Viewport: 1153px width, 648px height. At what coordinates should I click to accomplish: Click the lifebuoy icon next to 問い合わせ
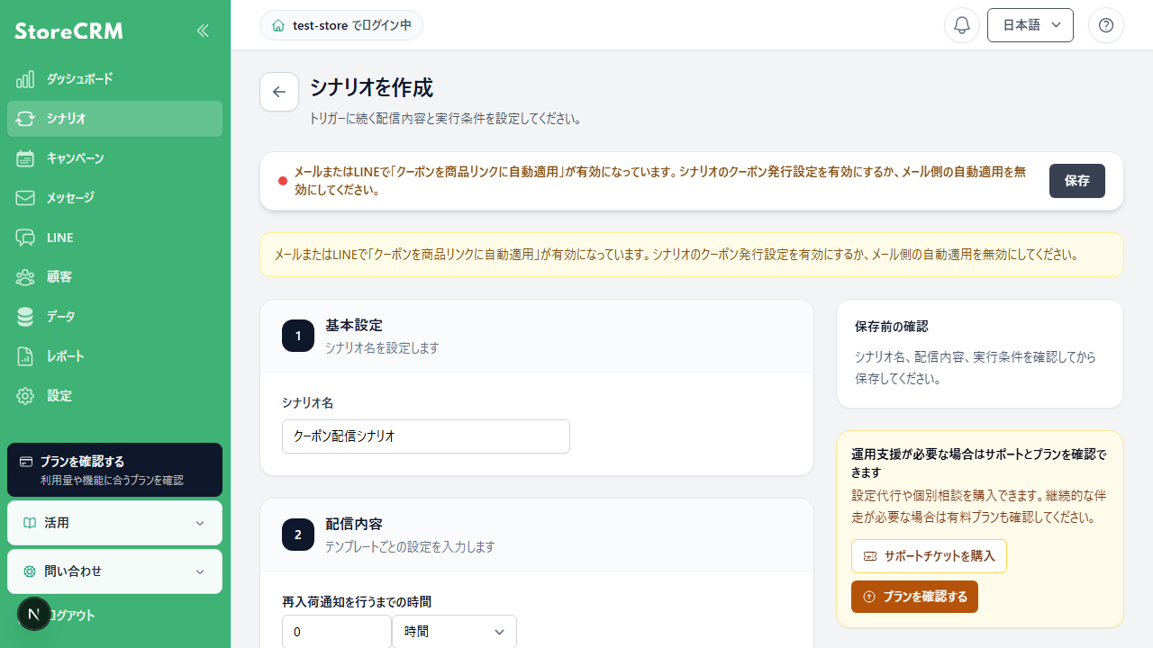coord(30,571)
